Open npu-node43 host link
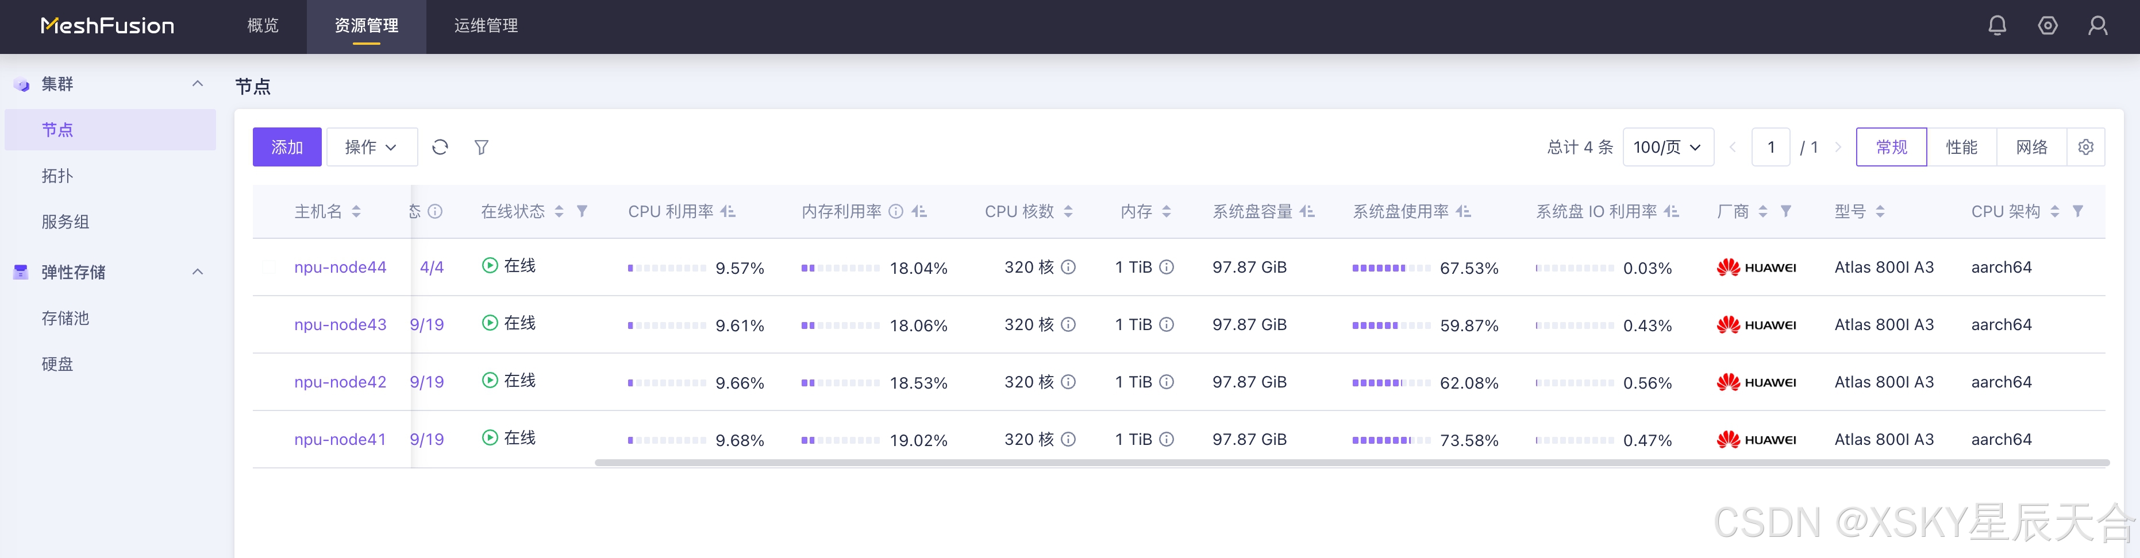Screen dimensions: 2140x558 341,325
